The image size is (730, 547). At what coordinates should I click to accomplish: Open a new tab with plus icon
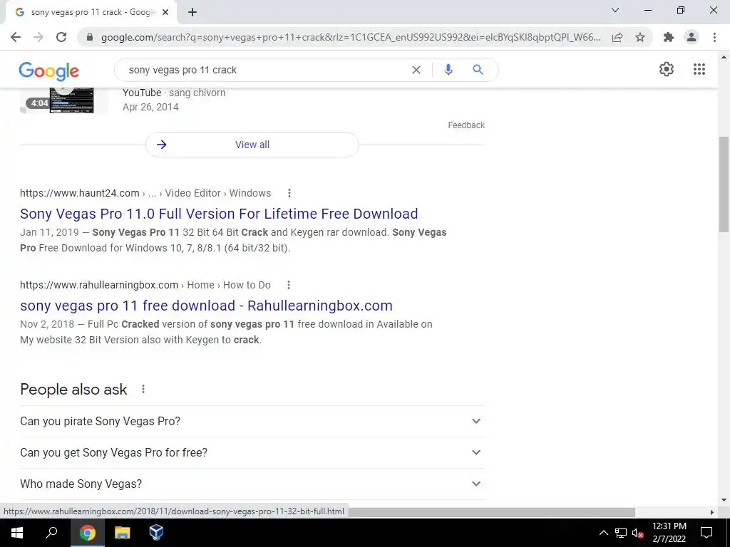[x=192, y=13]
